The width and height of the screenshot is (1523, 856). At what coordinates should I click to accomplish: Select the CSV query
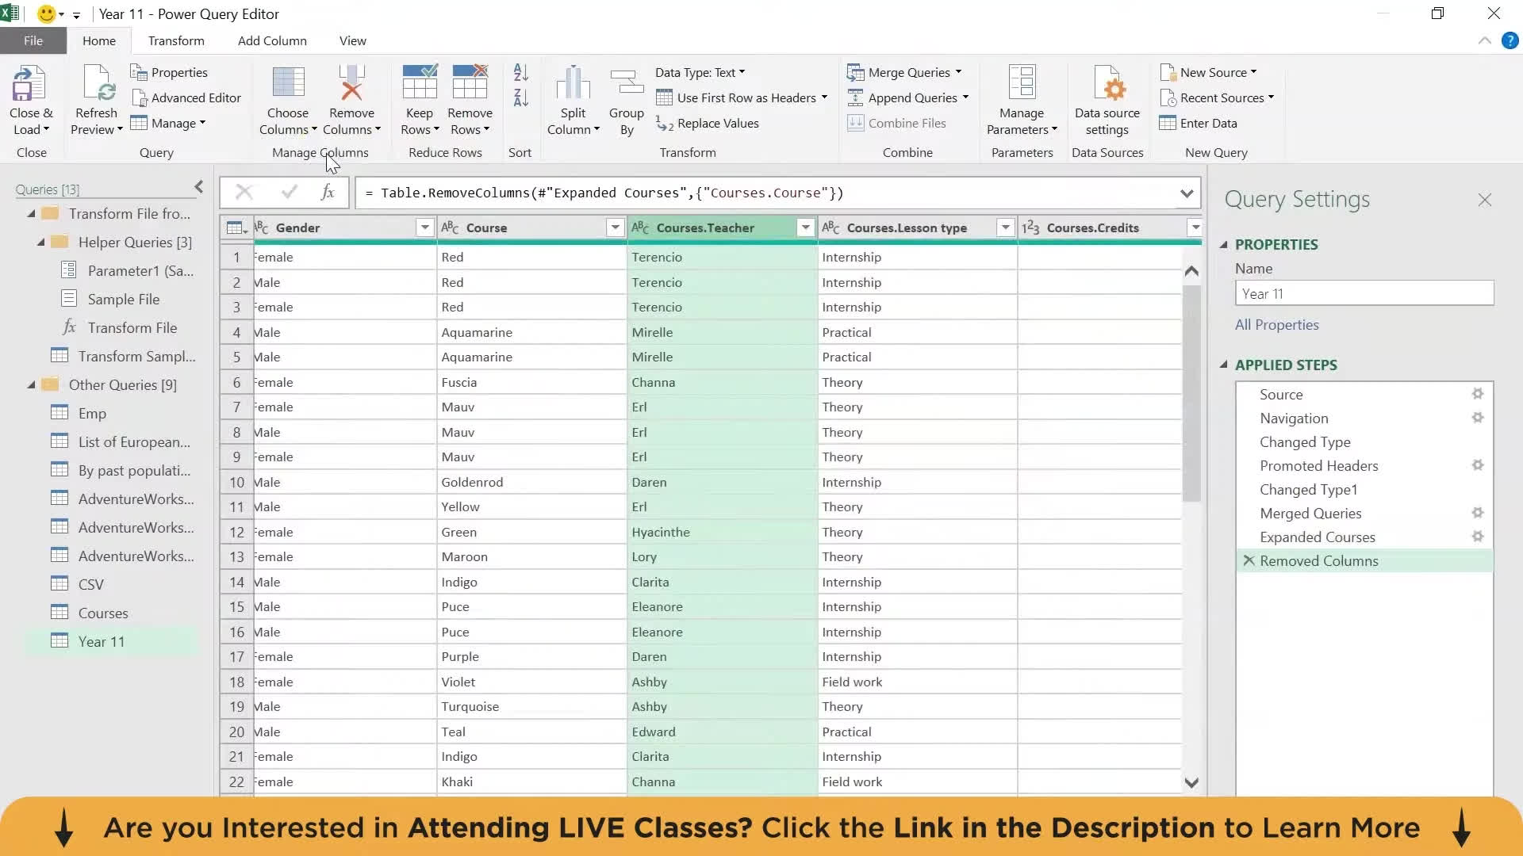[x=111, y=584]
